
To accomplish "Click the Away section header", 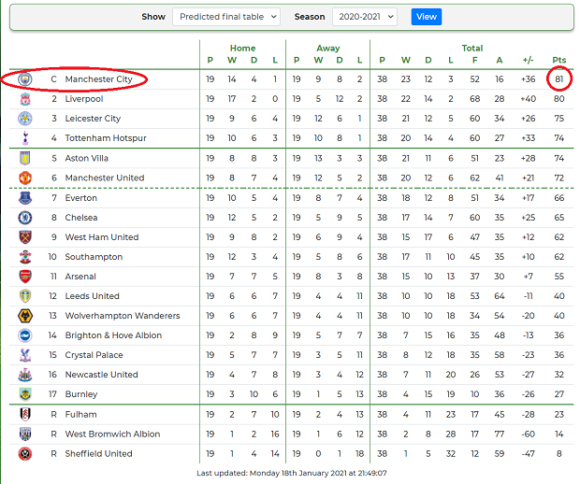I will tap(327, 48).
